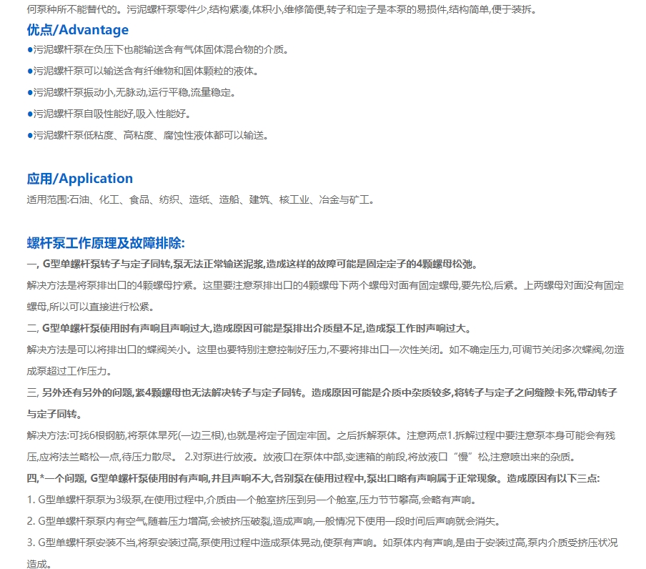This screenshot has width=646, height=569.
Task: Click line '2. G型单螺杆泵泵内有空气'
Action: tap(264, 521)
